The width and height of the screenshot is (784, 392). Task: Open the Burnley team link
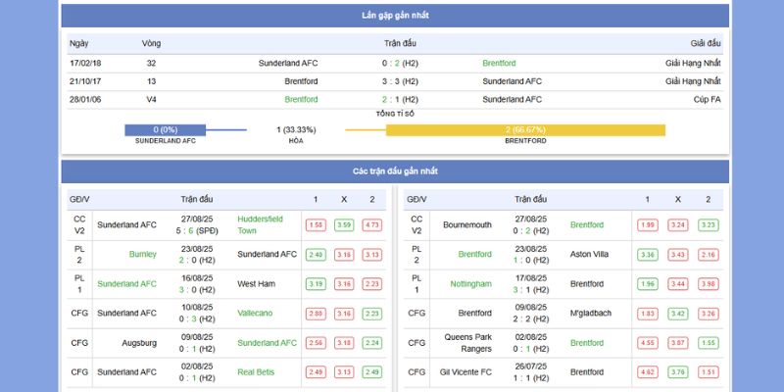click(142, 254)
